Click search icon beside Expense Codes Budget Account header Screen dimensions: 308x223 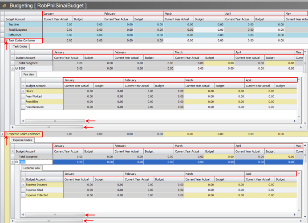point(12,152)
